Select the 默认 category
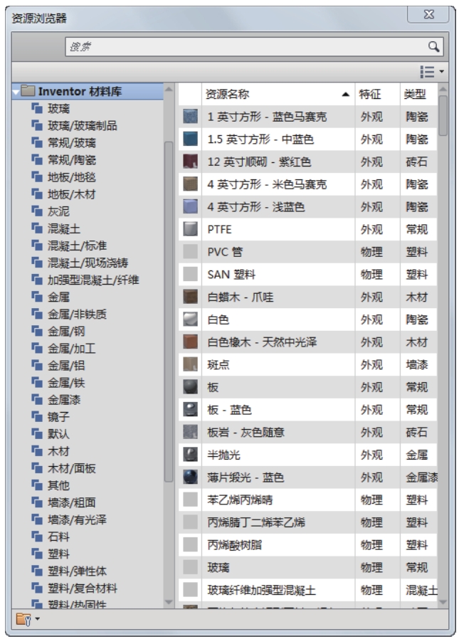The height and width of the screenshot is (639, 459). coord(58,434)
